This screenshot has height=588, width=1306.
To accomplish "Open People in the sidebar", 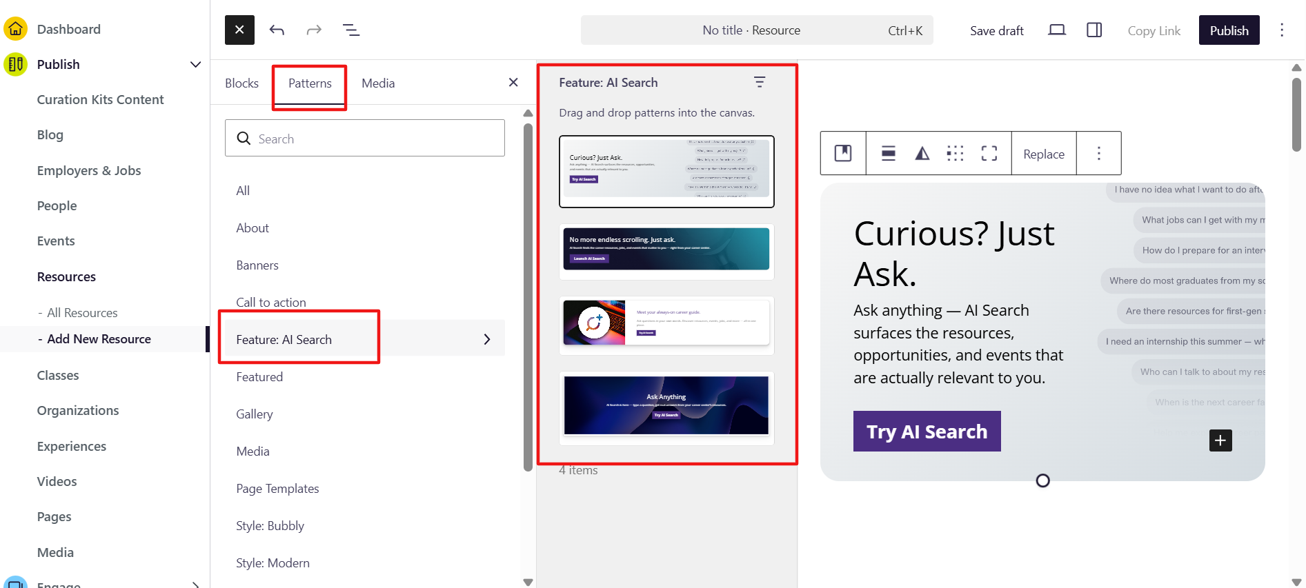I will pos(57,205).
